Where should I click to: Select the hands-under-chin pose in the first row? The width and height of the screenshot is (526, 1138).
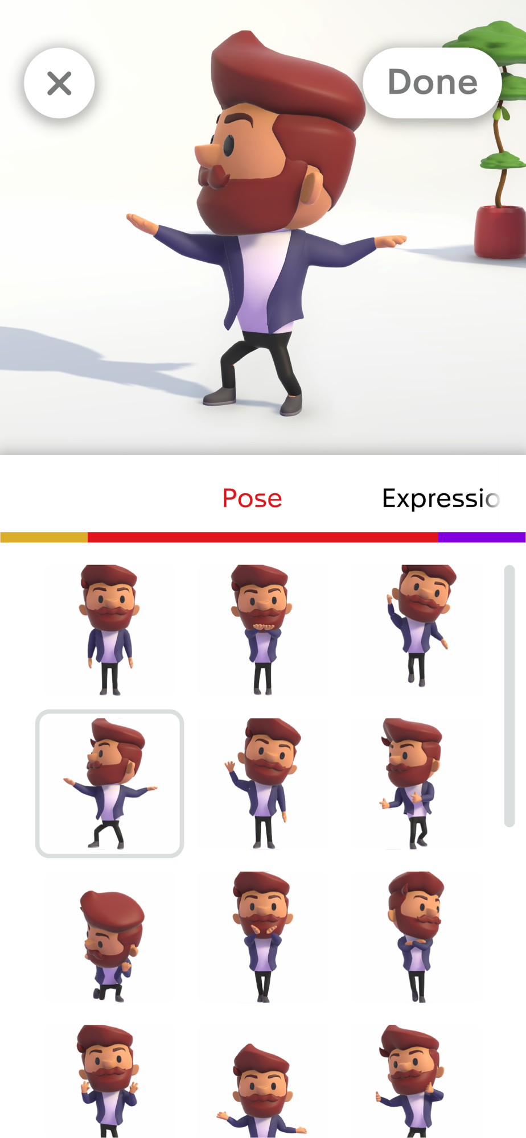click(262, 630)
